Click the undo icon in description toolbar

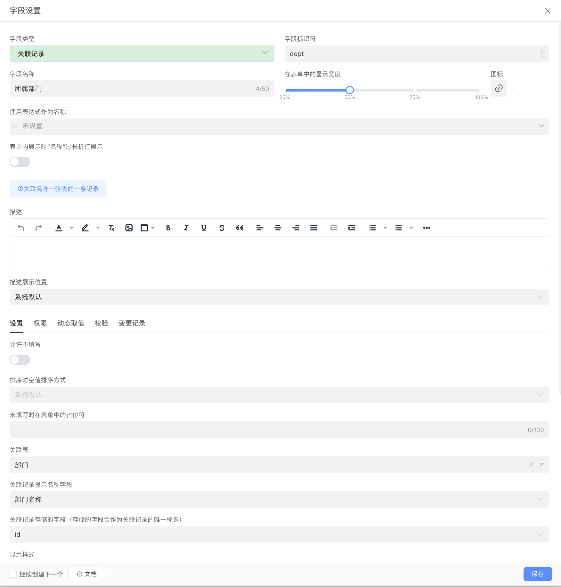coord(20,228)
